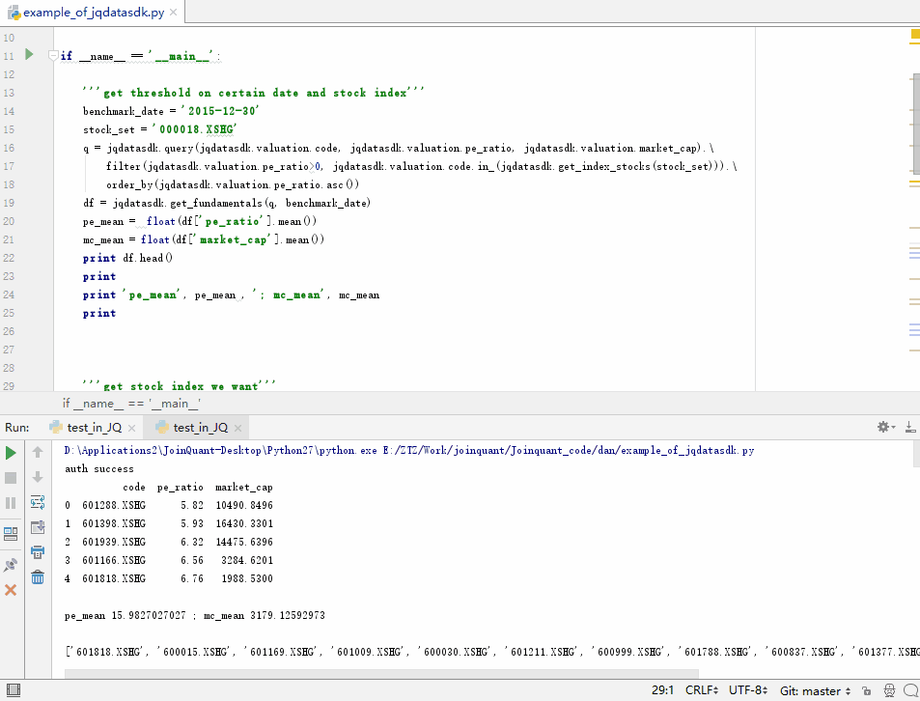Click the 'get threshold on certain date' docstring
This screenshot has width=920, height=701.
(254, 93)
